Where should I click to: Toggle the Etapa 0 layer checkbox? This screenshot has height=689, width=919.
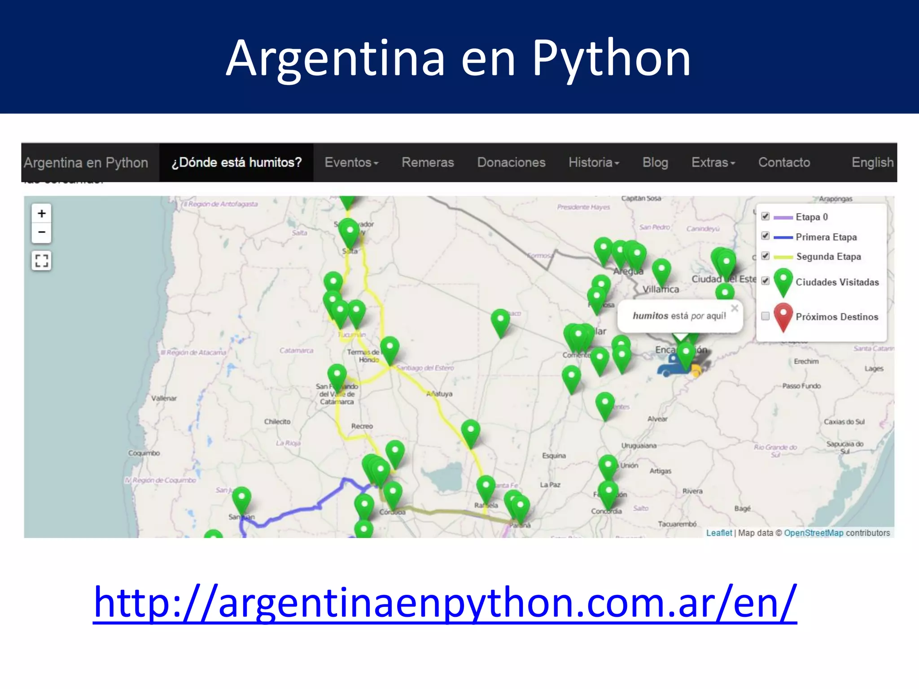pyautogui.click(x=766, y=216)
